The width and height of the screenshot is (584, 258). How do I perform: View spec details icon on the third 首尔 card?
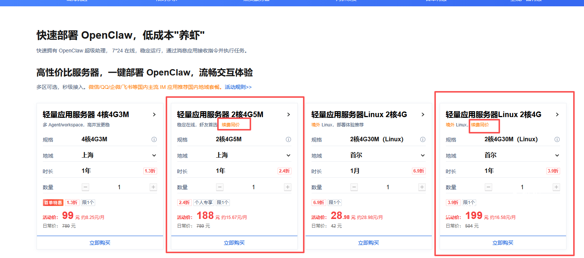(422, 139)
